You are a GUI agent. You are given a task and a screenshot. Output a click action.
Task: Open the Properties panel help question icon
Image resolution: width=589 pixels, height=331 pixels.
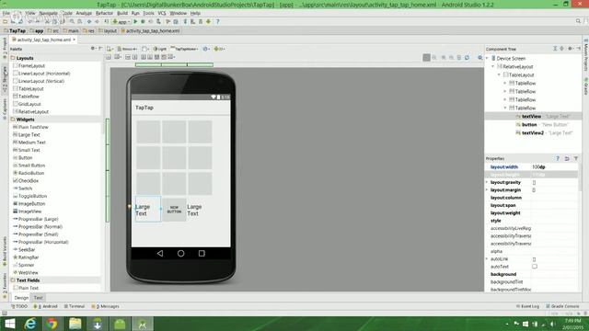[558, 158]
